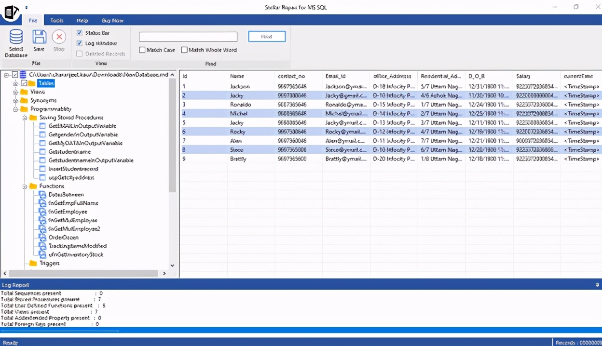Open the Tools menu tab
Screen dimensions: 602x346
pos(57,20)
